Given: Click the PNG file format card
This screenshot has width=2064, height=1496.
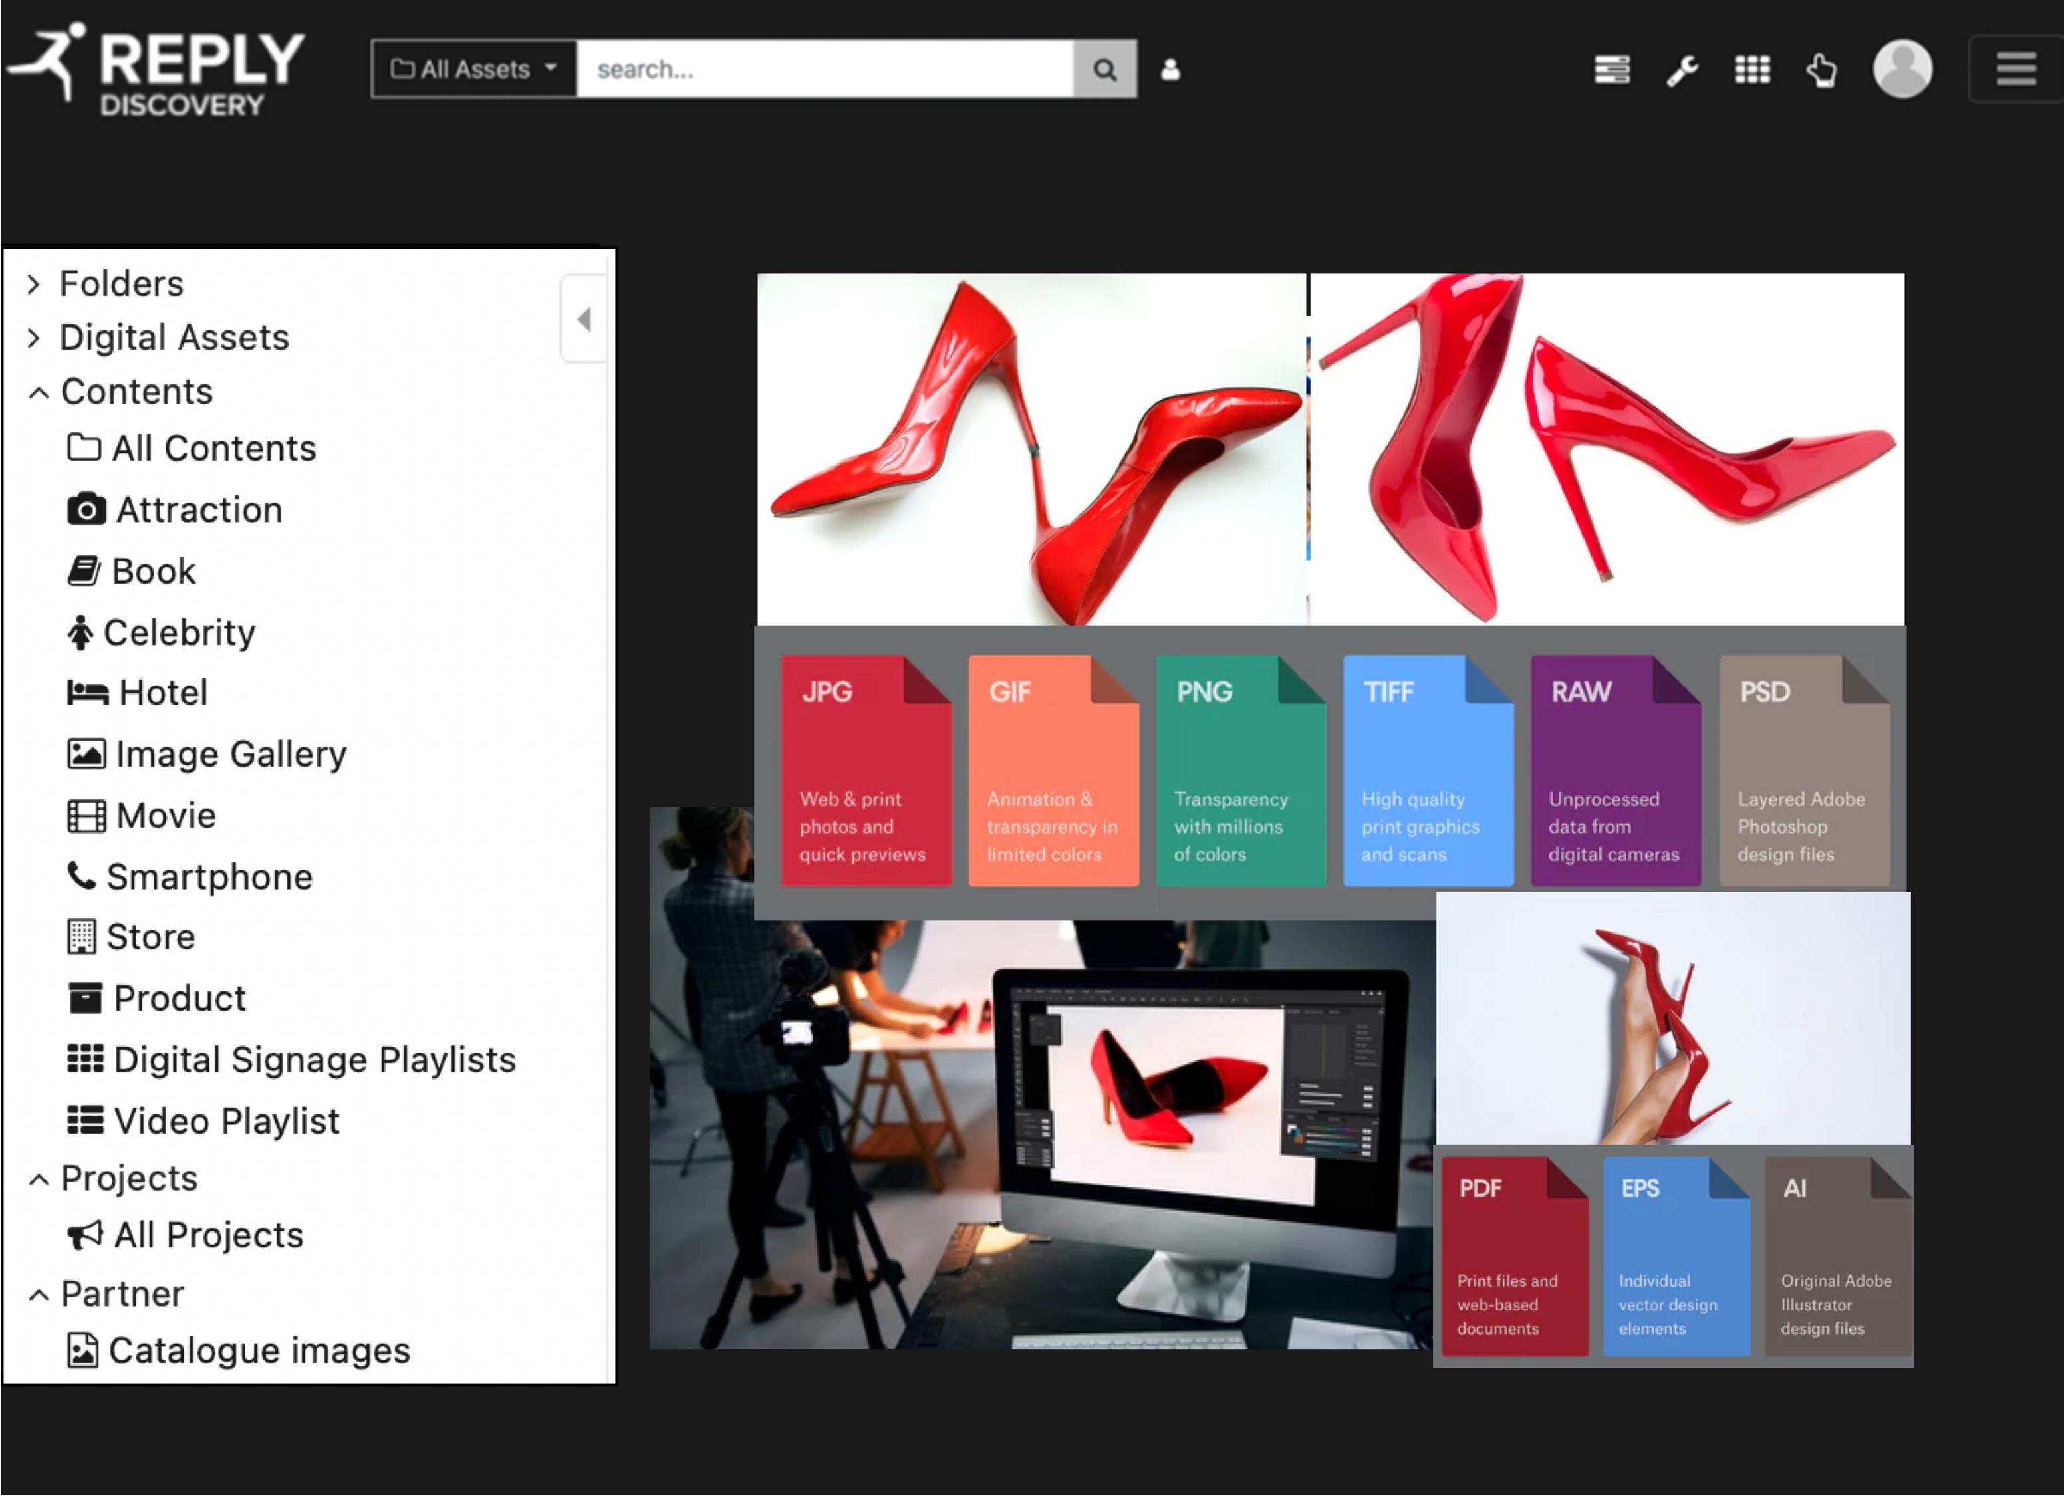Looking at the screenshot, I should coord(1240,770).
